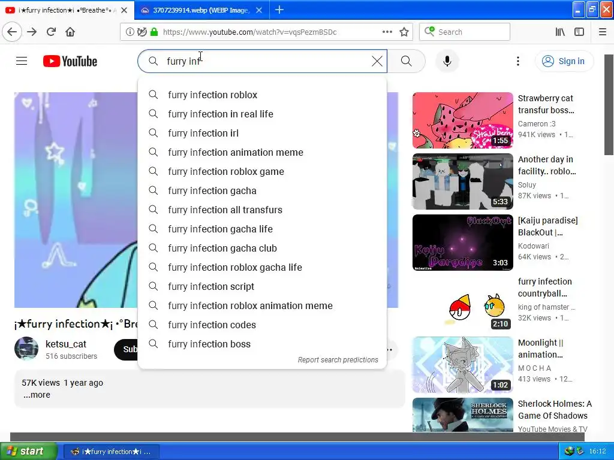This screenshot has width=614, height=460.
Task: Toggle the Firefox sidebar icon
Action: click(x=579, y=32)
